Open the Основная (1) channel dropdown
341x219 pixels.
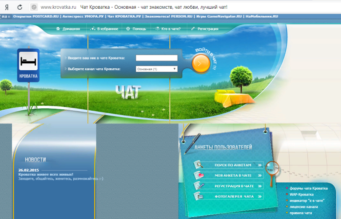click(157, 69)
